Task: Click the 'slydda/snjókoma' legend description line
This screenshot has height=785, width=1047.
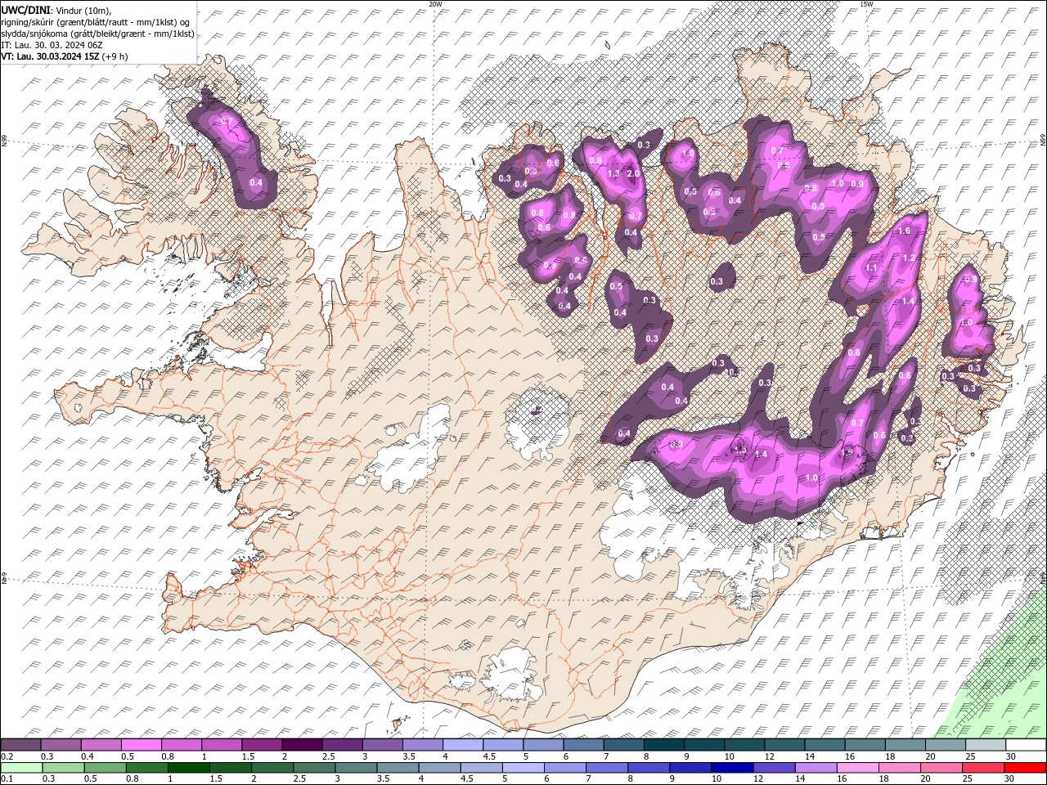Action: [98, 34]
